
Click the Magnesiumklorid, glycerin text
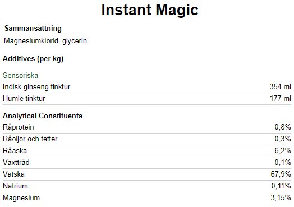pos(45,41)
